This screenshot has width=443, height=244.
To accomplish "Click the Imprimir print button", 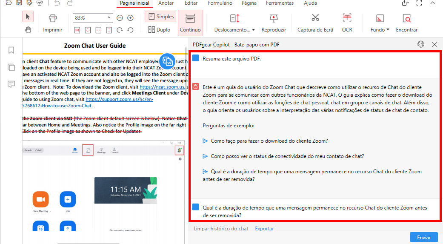I will [x=52, y=23].
